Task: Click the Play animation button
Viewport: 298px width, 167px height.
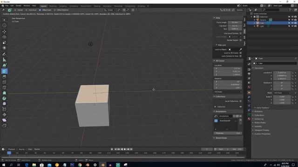Action: click(125, 149)
